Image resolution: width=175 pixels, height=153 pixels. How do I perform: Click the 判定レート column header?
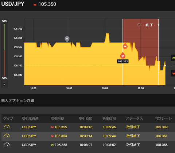tap(163, 118)
